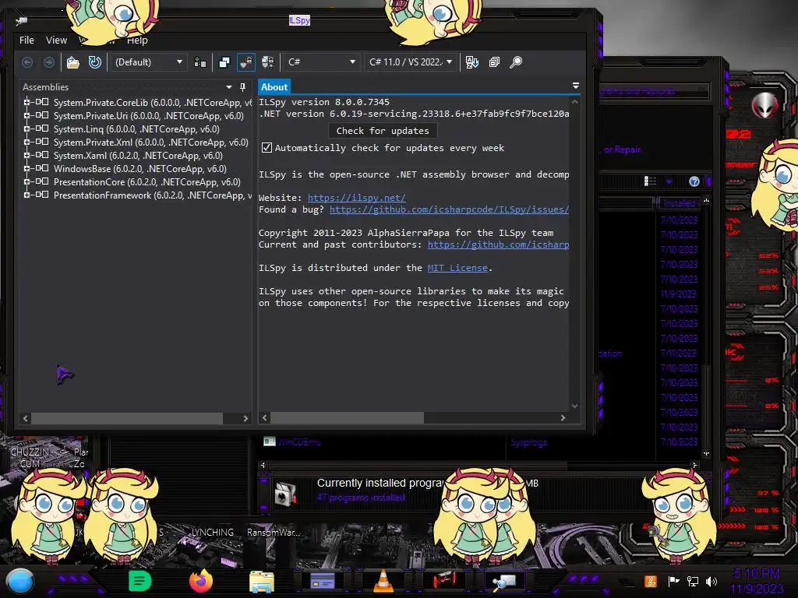Open the Assemblies panel options arrow
The width and height of the screenshot is (798, 598).
click(229, 87)
